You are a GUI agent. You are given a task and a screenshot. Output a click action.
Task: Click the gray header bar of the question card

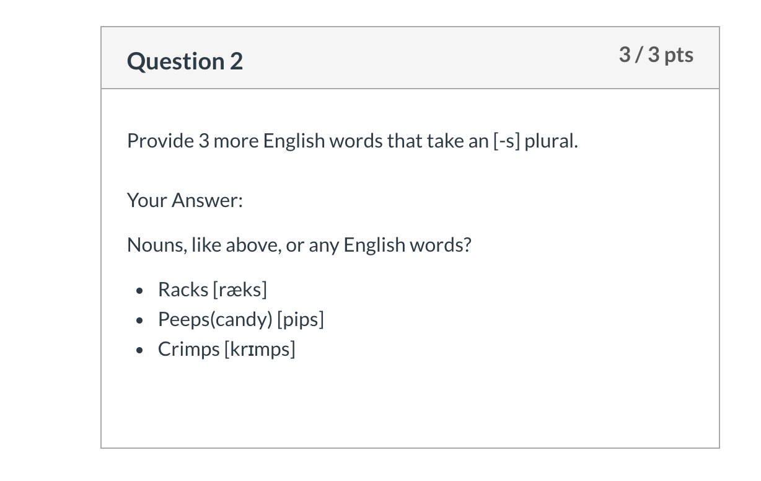tap(410, 58)
